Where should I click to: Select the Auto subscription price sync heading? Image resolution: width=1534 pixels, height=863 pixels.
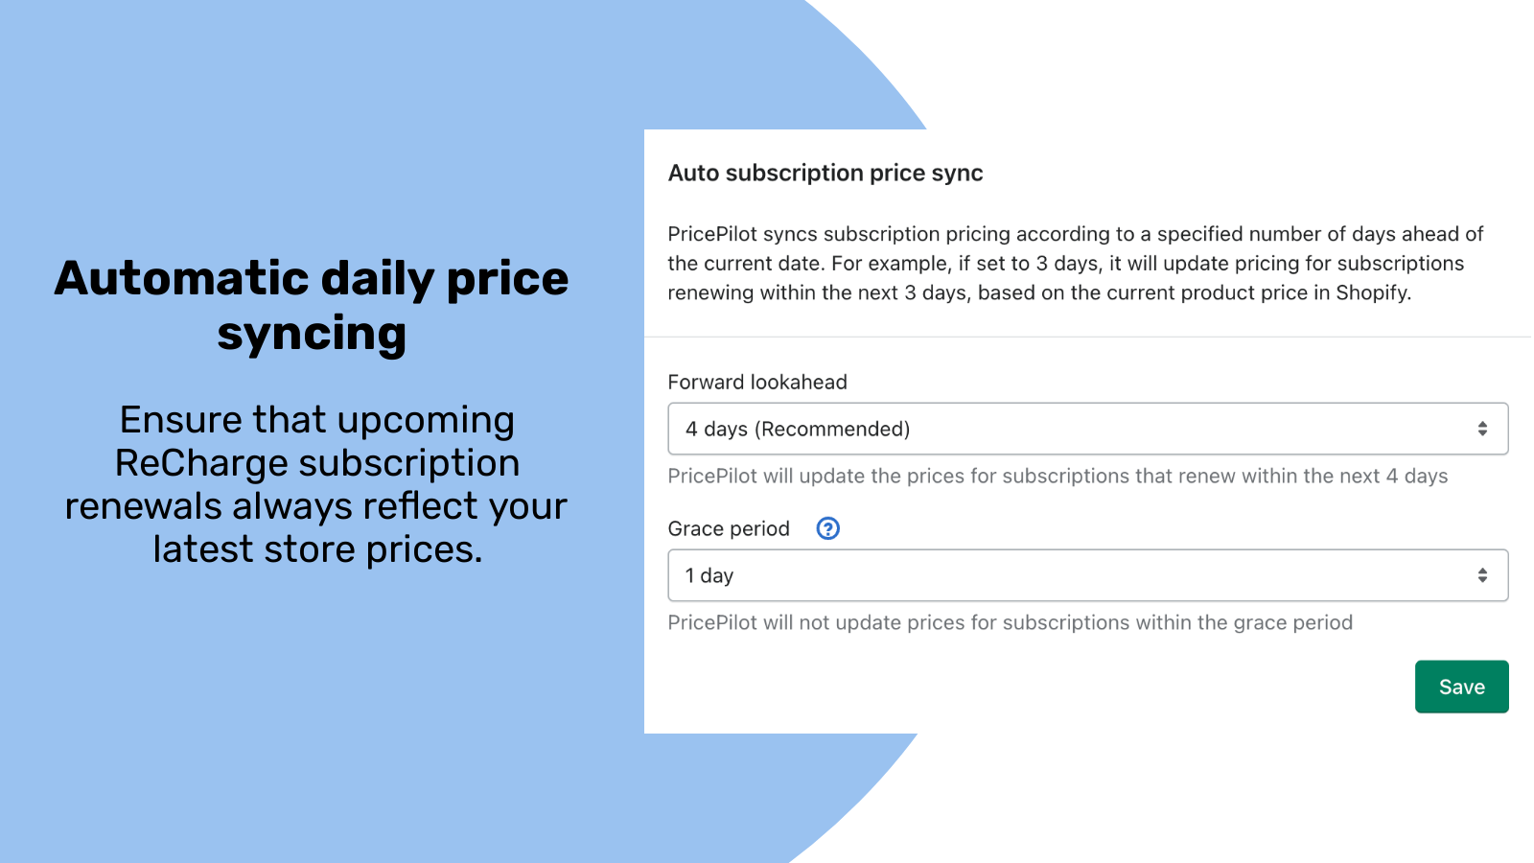click(x=825, y=173)
